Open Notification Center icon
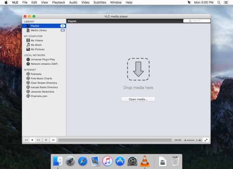This screenshot has height=169, width=233. (x=226, y=2)
